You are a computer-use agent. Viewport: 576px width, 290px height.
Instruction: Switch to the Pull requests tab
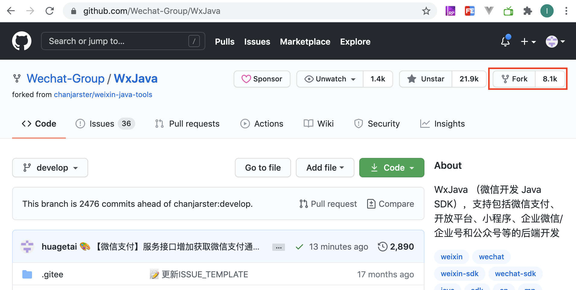tap(187, 124)
